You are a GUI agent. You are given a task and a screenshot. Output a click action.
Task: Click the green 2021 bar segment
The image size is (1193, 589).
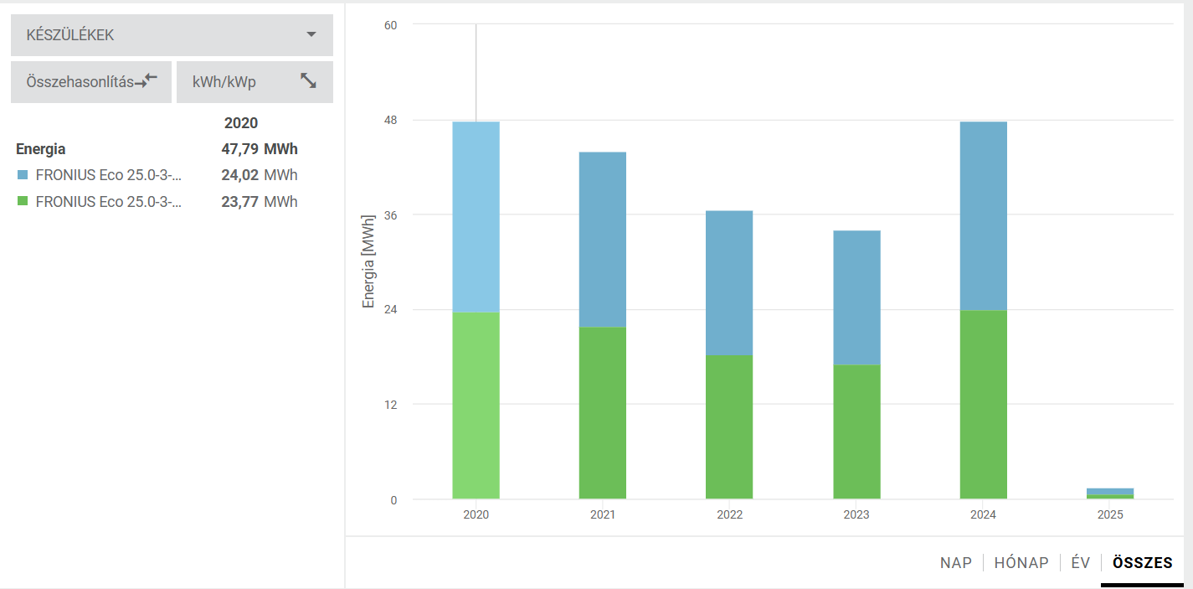tap(602, 412)
